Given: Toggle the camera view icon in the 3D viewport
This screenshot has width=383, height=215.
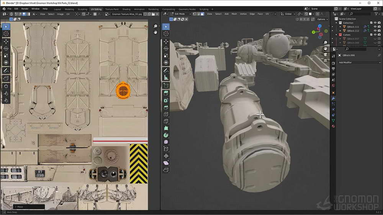Looking at the screenshot, I should 325,55.
